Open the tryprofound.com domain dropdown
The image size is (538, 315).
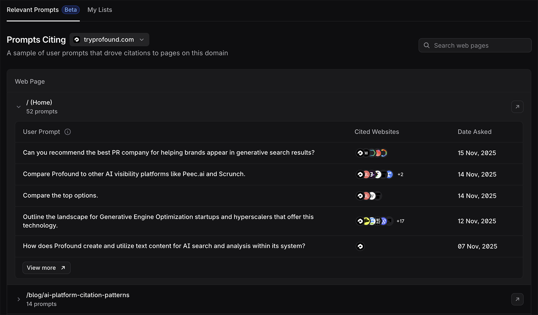109,40
